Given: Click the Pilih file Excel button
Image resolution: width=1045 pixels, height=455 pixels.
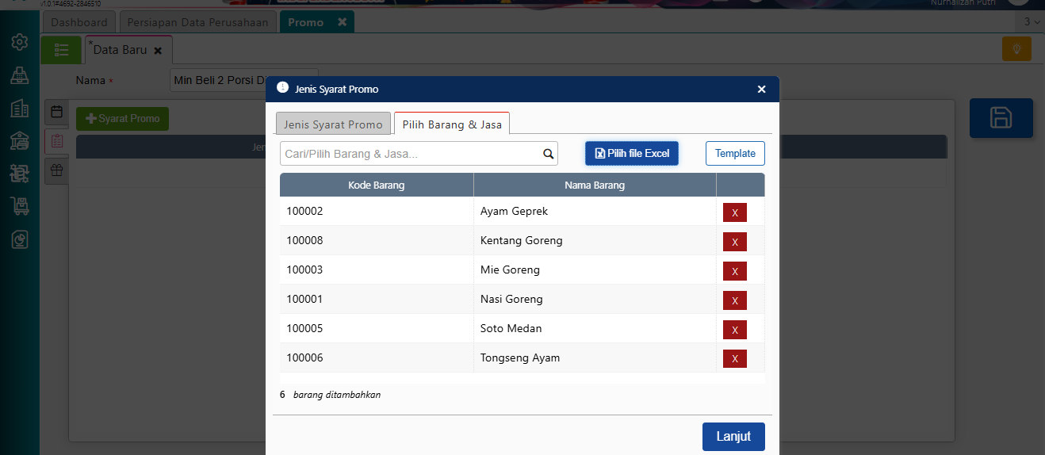Looking at the screenshot, I should tap(632, 153).
